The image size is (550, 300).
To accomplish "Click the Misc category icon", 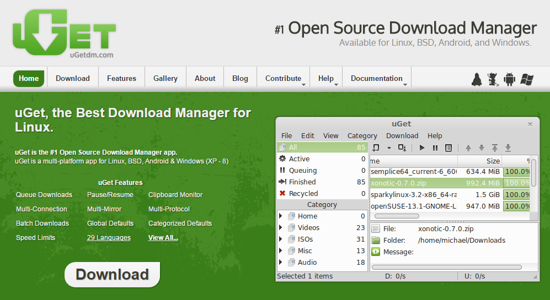I will pyautogui.click(x=291, y=250).
